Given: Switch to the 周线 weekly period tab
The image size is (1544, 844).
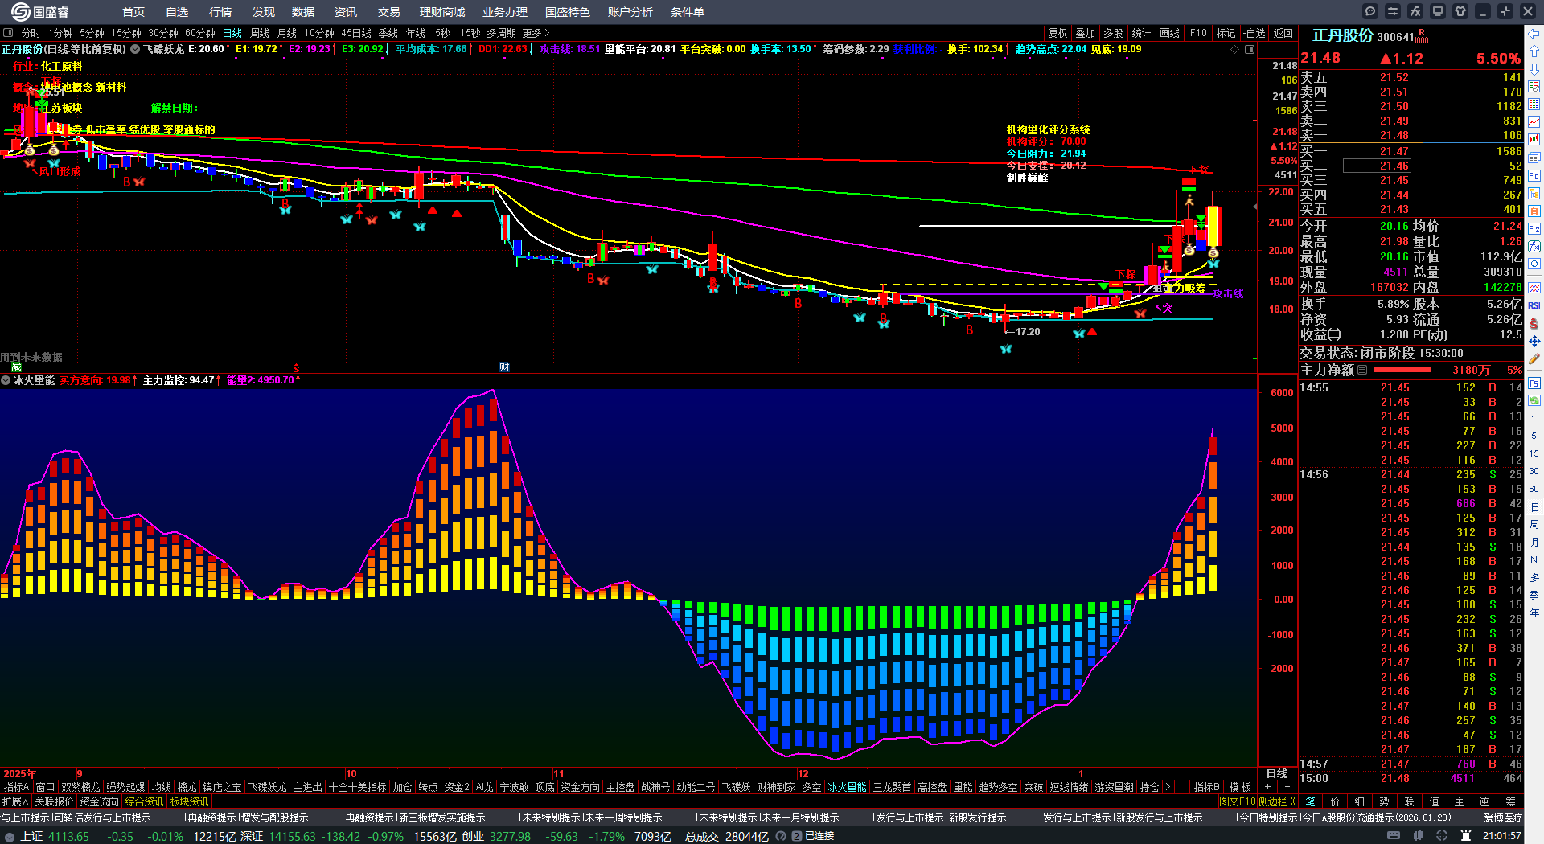Looking at the screenshot, I should pyautogui.click(x=260, y=33).
